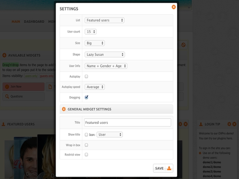239x179 pixels.
Task: Open the Autoplay speed dropdown
Action: coord(95,87)
